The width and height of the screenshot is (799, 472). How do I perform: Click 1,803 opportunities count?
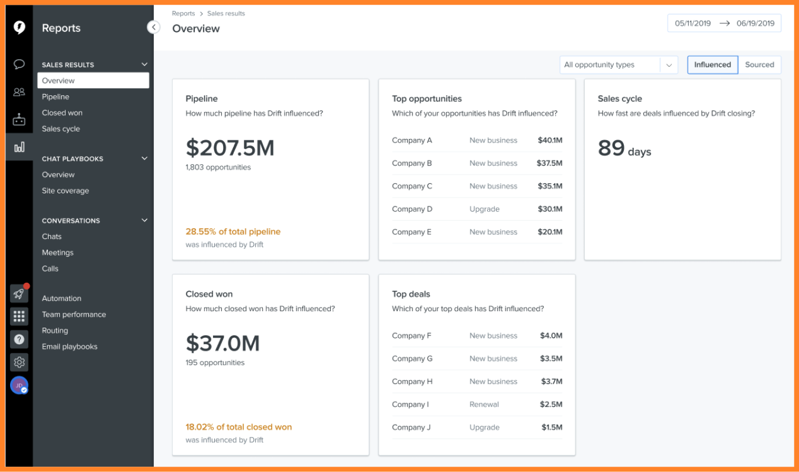pyautogui.click(x=218, y=167)
